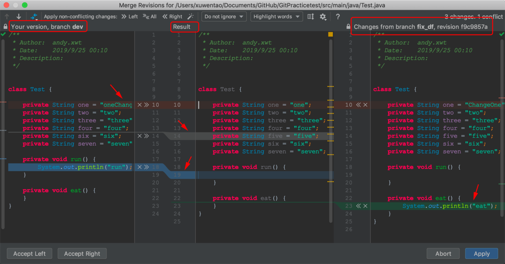Screen dimensions: 505x264
Task: Click the lock icon beside 'Your version'
Action: pyautogui.click(x=5, y=27)
